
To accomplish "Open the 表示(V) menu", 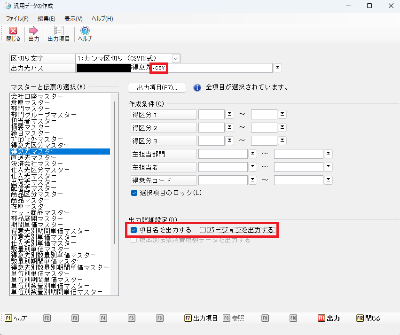I will (x=73, y=19).
